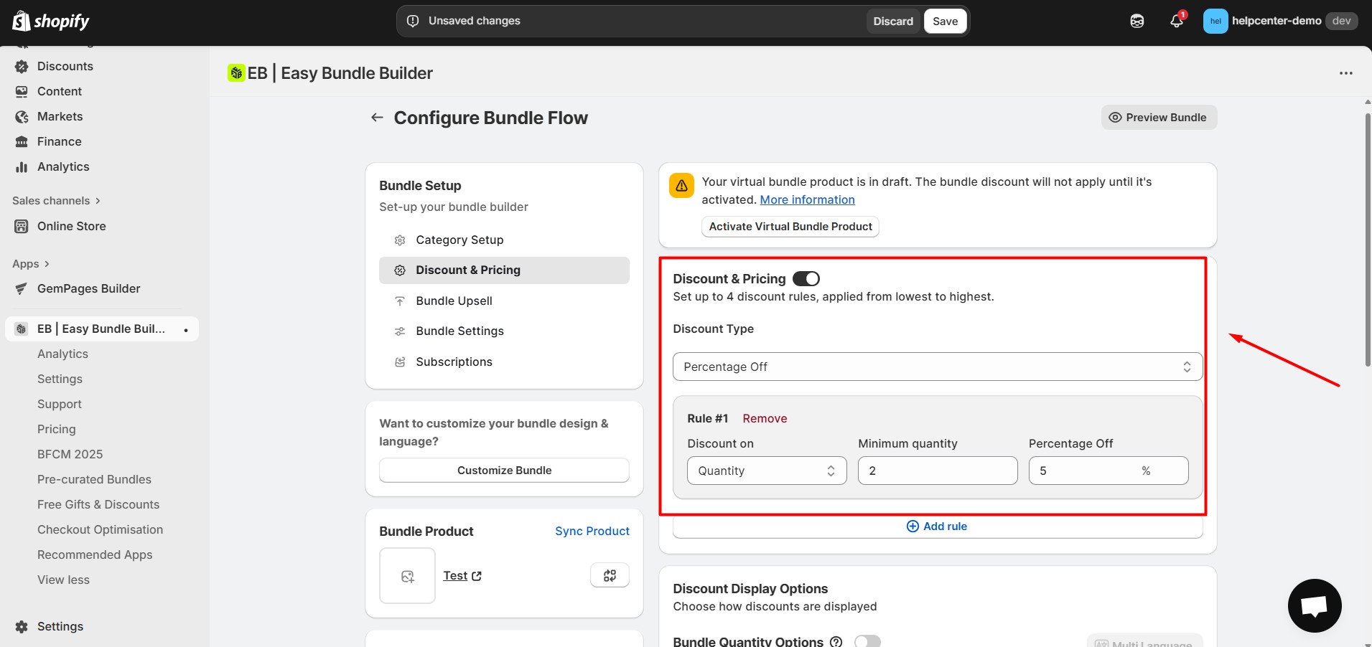The width and height of the screenshot is (1372, 647).
Task: Click the Save button
Action: (x=945, y=21)
